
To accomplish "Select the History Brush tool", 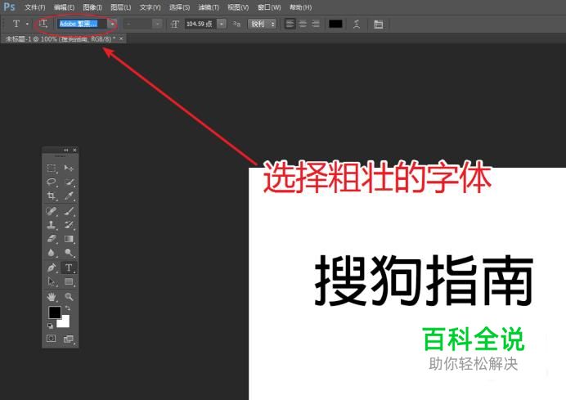I will [69, 225].
